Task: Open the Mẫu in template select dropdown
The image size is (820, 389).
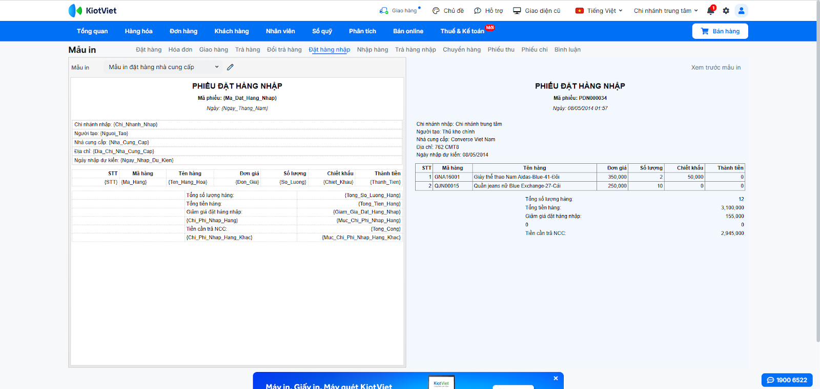Action: [x=163, y=67]
